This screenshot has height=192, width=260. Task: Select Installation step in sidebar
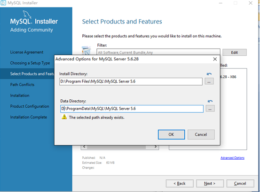point(20,96)
